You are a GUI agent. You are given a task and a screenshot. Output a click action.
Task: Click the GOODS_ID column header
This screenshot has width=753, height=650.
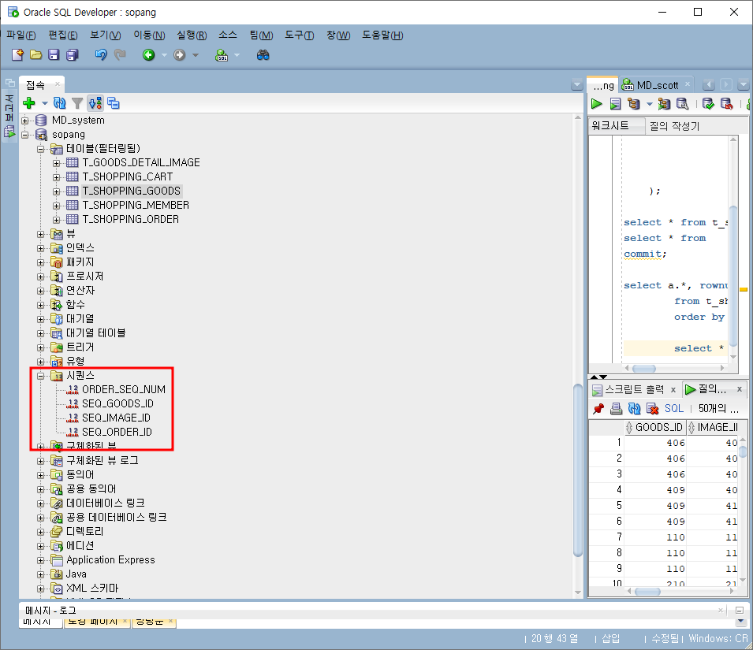click(x=654, y=427)
